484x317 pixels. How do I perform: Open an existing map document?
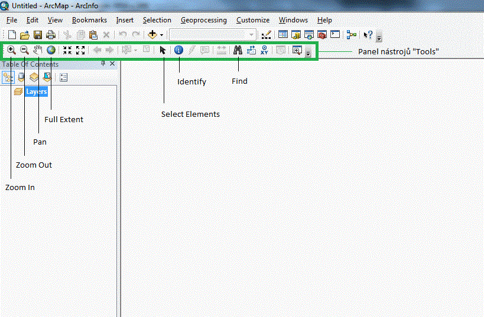click(x=25, y=35)
